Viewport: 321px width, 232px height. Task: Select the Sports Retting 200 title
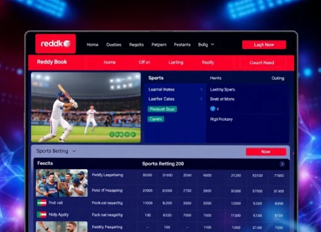(x=163, y=163)
